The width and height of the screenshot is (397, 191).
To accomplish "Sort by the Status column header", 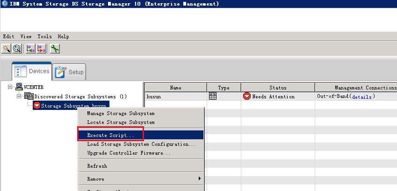I will tap(278, 88).
